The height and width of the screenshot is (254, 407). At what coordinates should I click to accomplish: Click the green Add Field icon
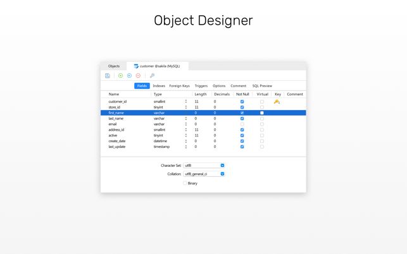[x=120, y=76]
